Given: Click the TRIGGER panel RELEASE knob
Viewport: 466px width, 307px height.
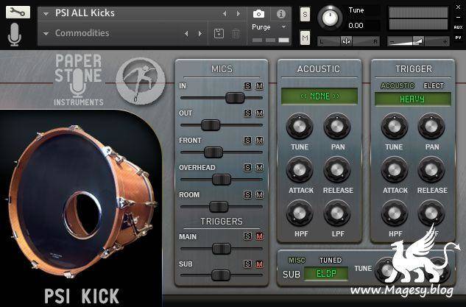Looking at the screenshot, I should coord(431,170).
